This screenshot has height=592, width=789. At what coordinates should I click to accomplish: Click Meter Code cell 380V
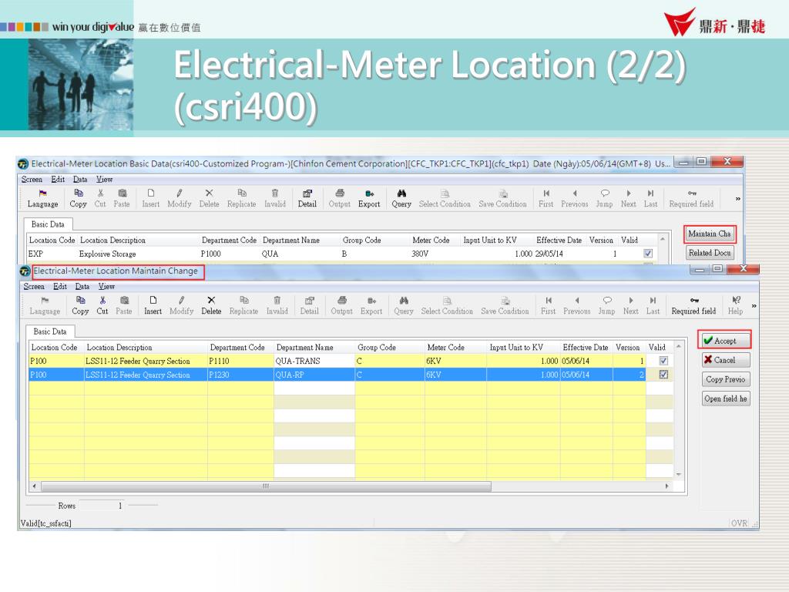click(420, 254)
